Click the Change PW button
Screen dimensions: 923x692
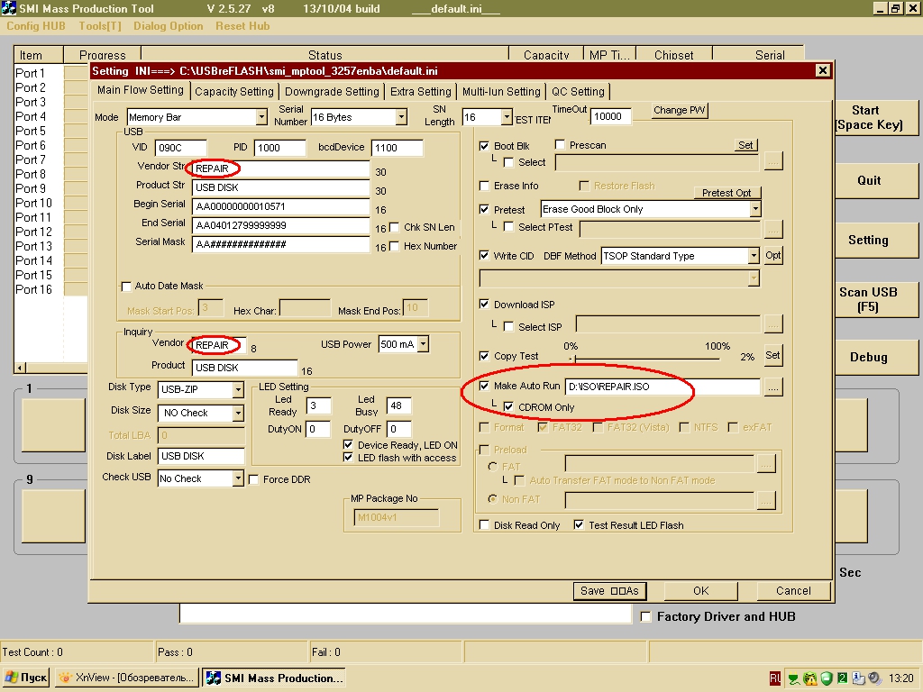(679, 110)
